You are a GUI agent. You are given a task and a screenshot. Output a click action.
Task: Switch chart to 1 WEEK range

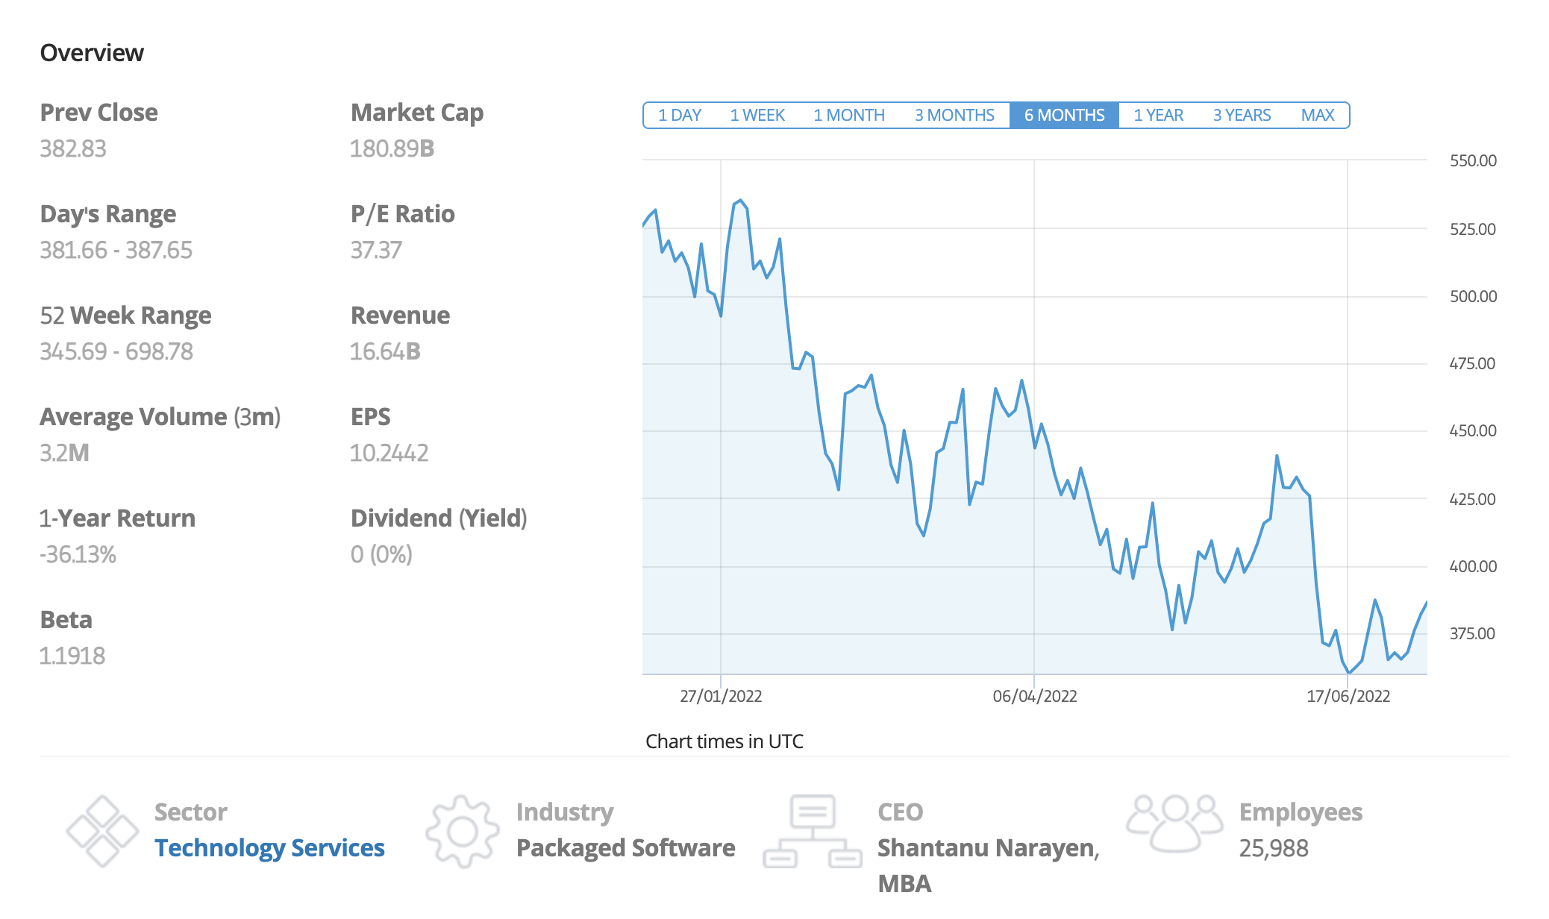pos(757,116)
